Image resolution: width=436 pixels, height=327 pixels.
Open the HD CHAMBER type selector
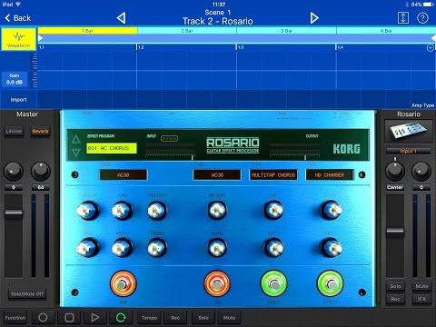coord(330,175)
